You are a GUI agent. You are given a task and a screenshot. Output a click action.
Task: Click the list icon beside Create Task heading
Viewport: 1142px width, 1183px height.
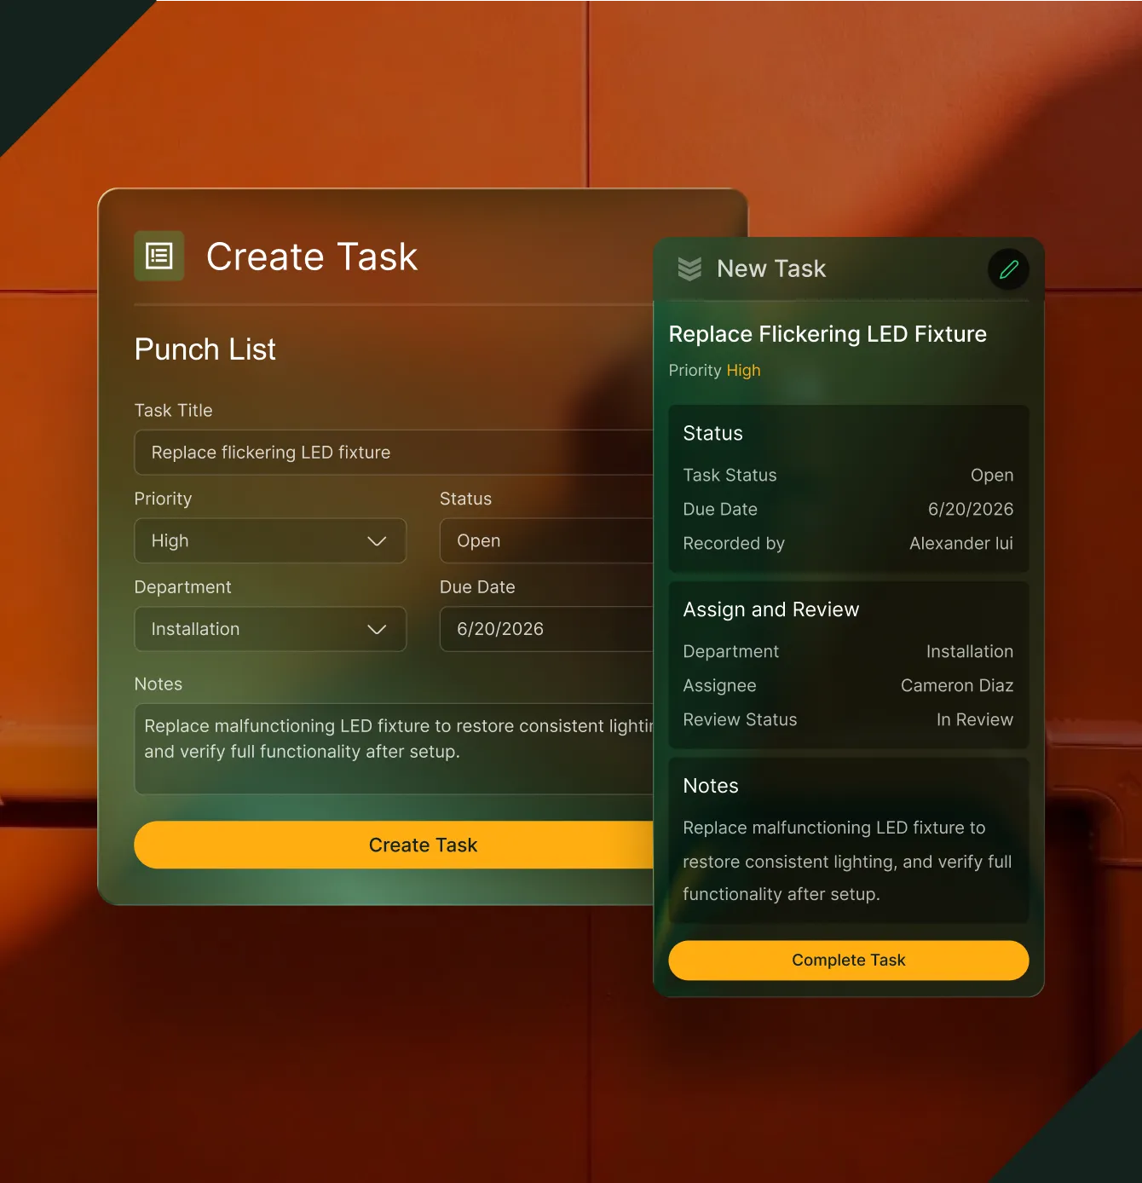(x=159, y=256)
